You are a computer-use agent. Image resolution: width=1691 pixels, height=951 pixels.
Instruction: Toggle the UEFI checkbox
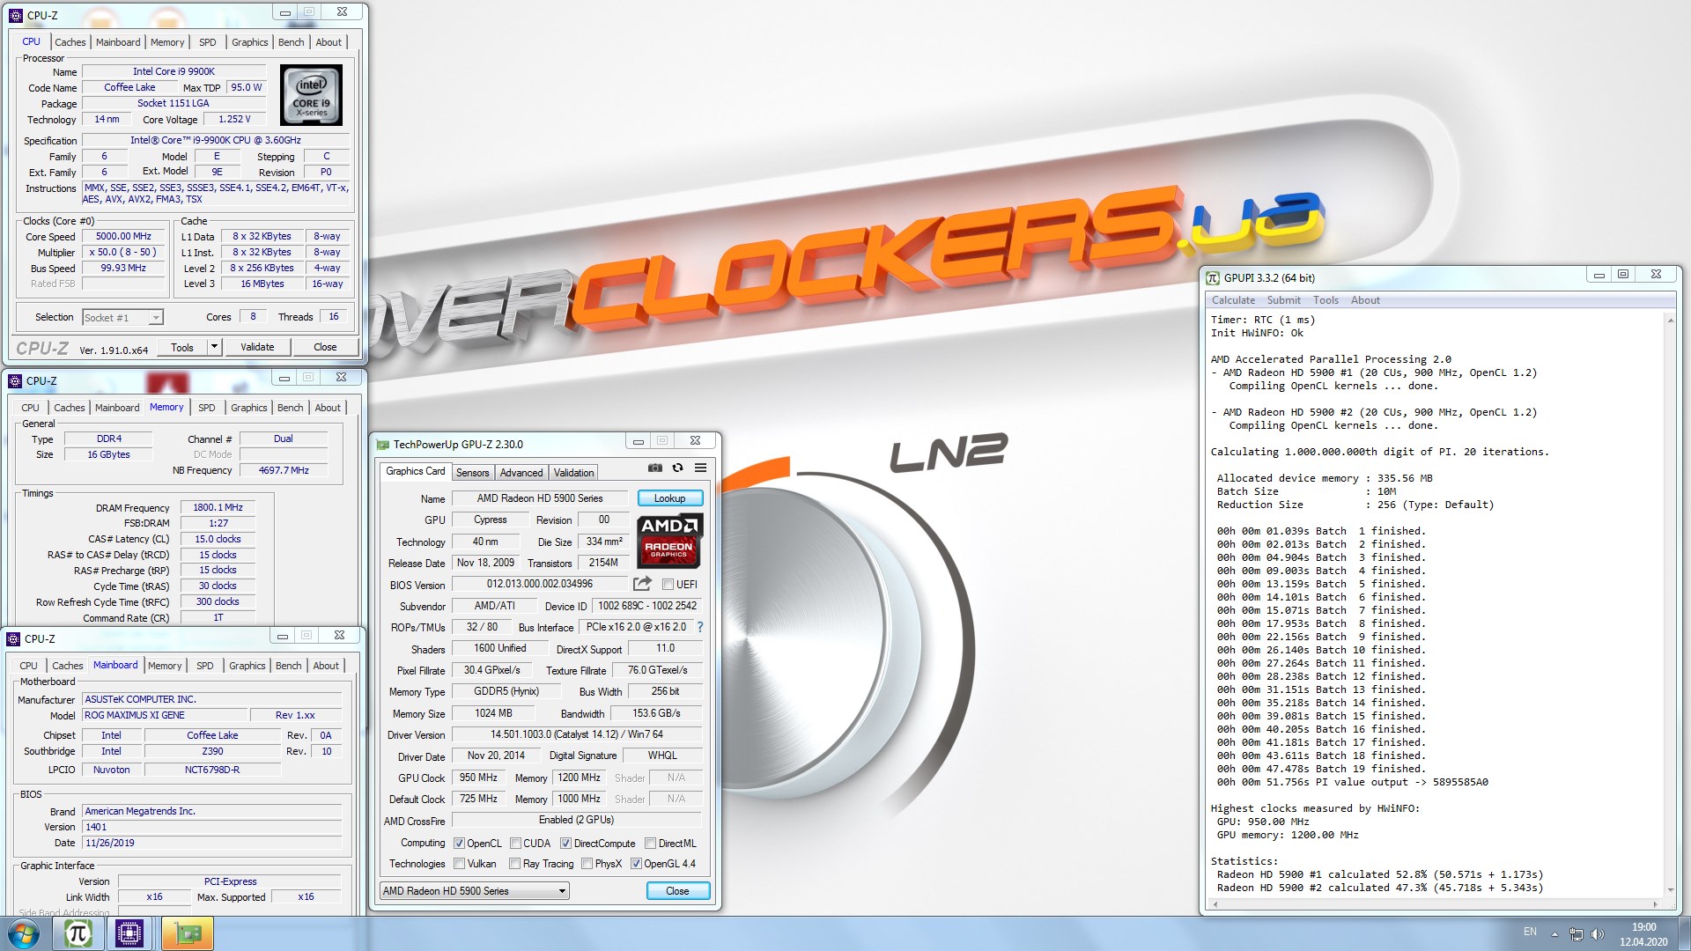point(668,585)
